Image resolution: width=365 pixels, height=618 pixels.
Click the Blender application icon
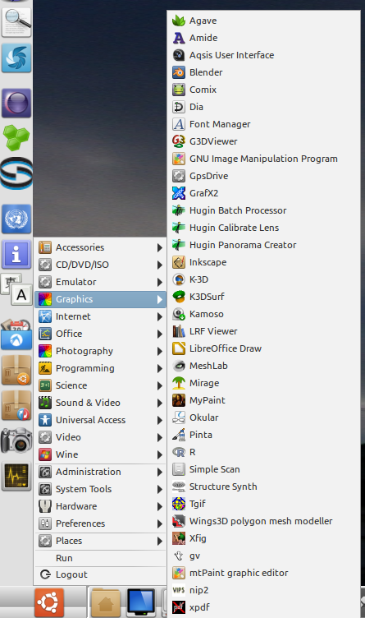point(179,72)
